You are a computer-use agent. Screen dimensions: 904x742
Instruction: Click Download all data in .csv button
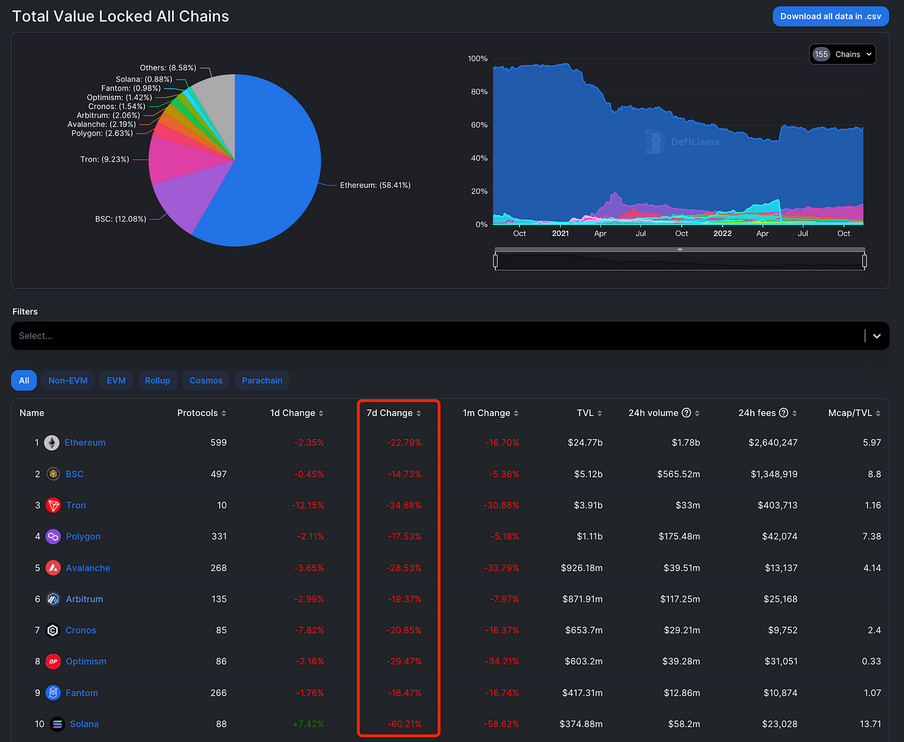830,16
